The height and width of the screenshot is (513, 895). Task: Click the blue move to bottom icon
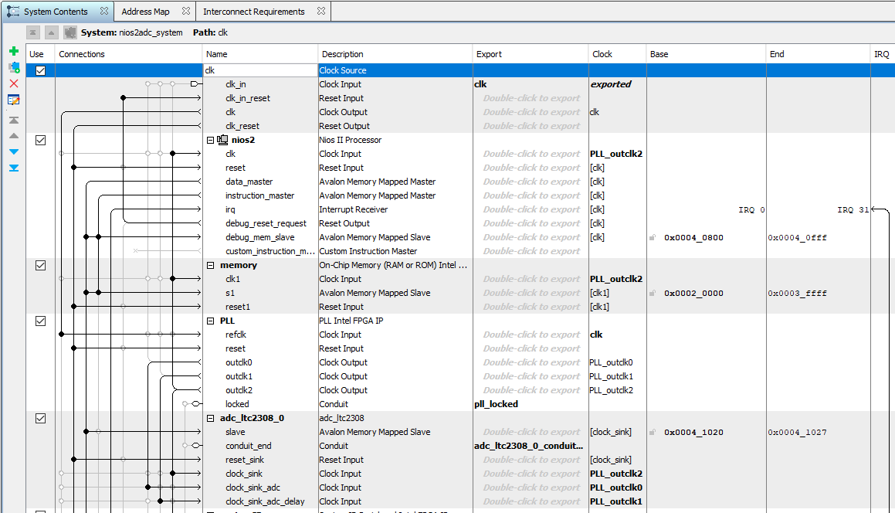pos(14,168)
